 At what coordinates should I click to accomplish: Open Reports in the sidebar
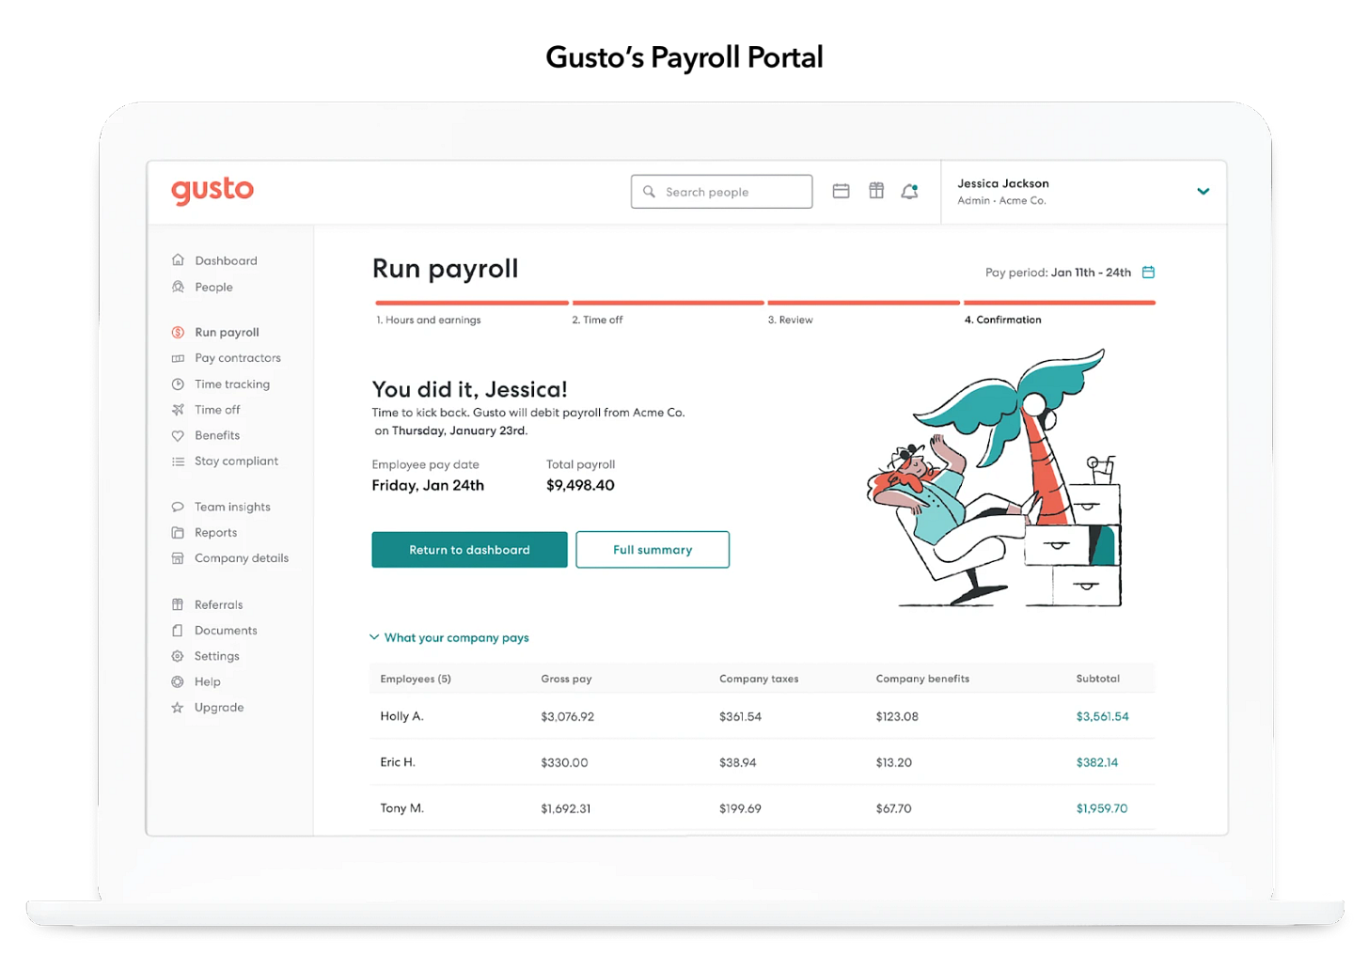point(215,532)
